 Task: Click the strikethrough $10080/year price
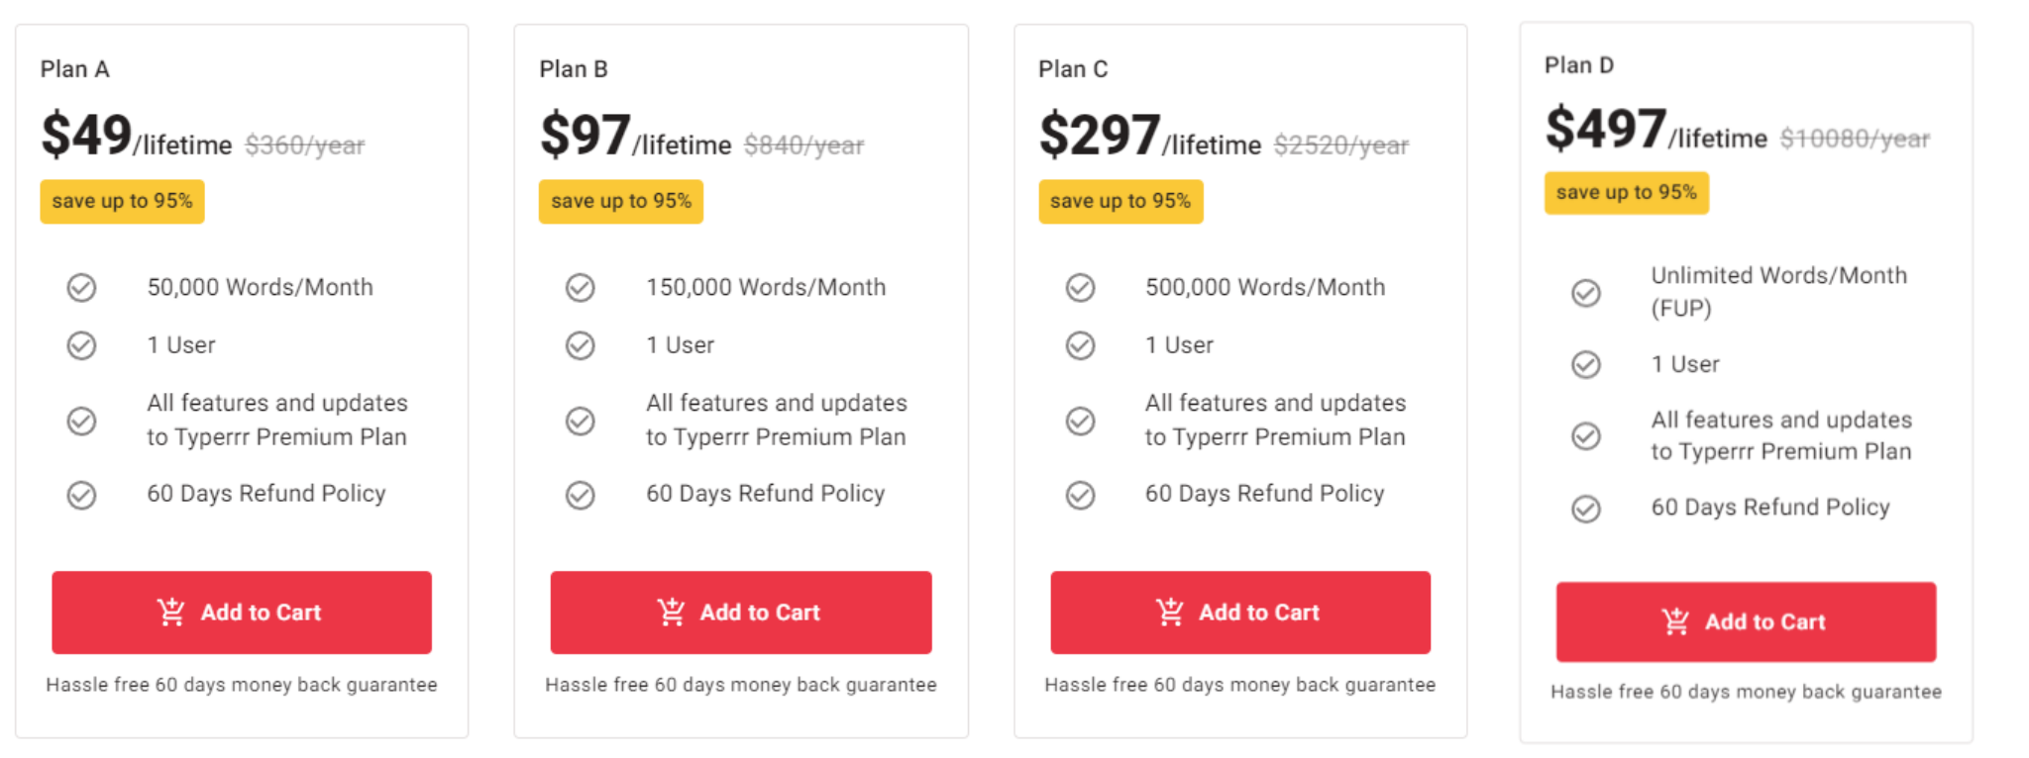tap(1855, 139)
